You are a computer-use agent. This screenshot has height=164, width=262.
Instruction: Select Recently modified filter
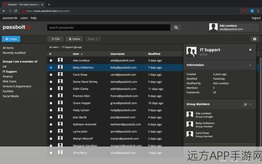point(14,53)
